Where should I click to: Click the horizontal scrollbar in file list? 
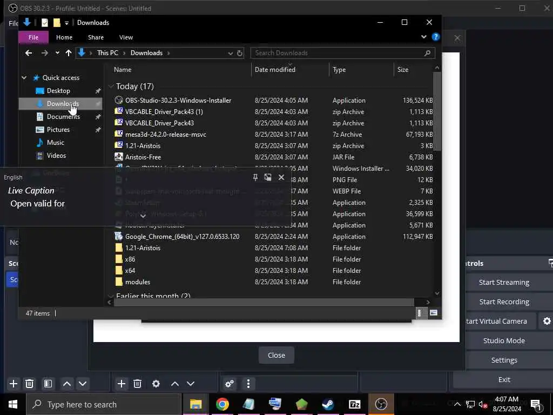(264, 303)
